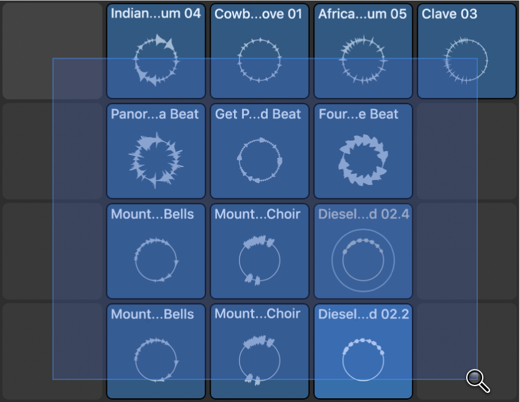This screenshot has width=520, height=402.
Task: Select the empty grid cell below Clave 03
Action: point(467,152)
